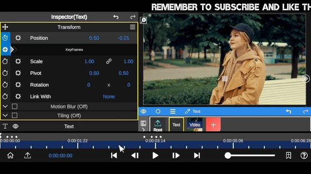Expand Tiling section chevron
Viewport: 311px width, 174px height.
[5, 116]
